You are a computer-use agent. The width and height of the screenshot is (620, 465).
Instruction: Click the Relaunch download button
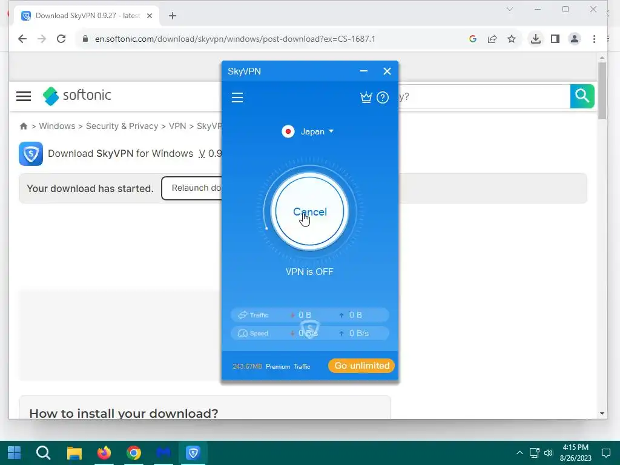coord(192,188)
